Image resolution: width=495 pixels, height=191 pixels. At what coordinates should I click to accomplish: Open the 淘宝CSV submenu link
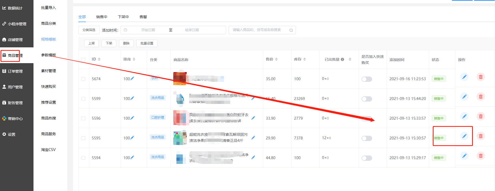48,150
